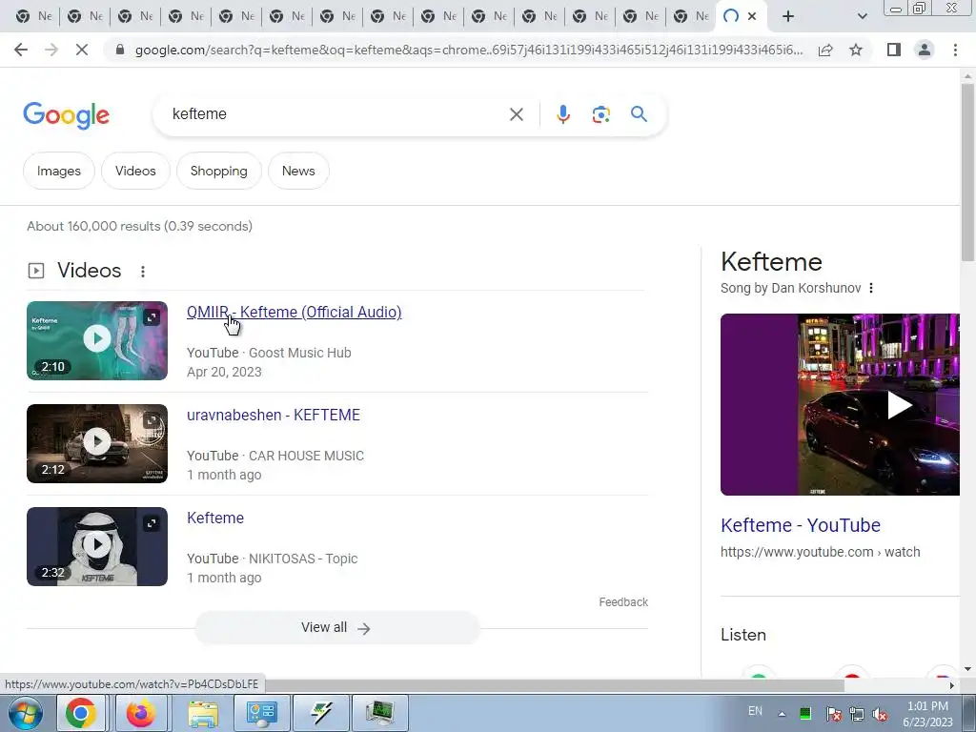Click the horizontal scrollbar right arrow
This screenshot has height=732, width=976.
(x=952, y=685)
